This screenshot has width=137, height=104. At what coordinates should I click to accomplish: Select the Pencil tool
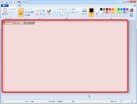pos(37,11)
